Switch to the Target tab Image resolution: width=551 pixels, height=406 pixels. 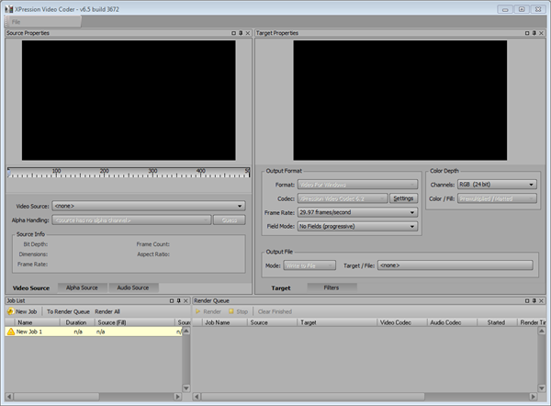click(281, 288)
